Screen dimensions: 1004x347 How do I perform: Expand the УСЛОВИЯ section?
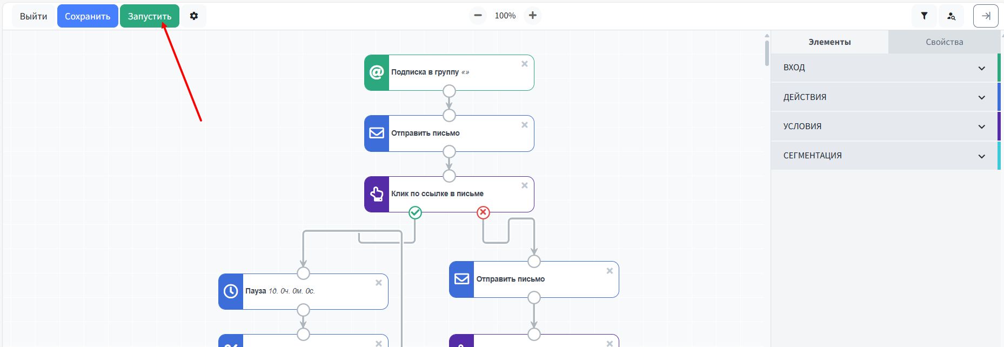(884, 126)
